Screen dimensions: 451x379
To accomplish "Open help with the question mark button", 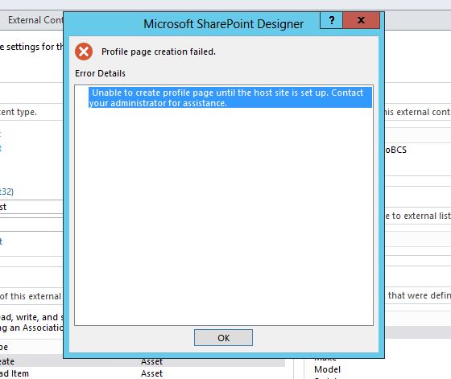I will (x=331, y=20).
